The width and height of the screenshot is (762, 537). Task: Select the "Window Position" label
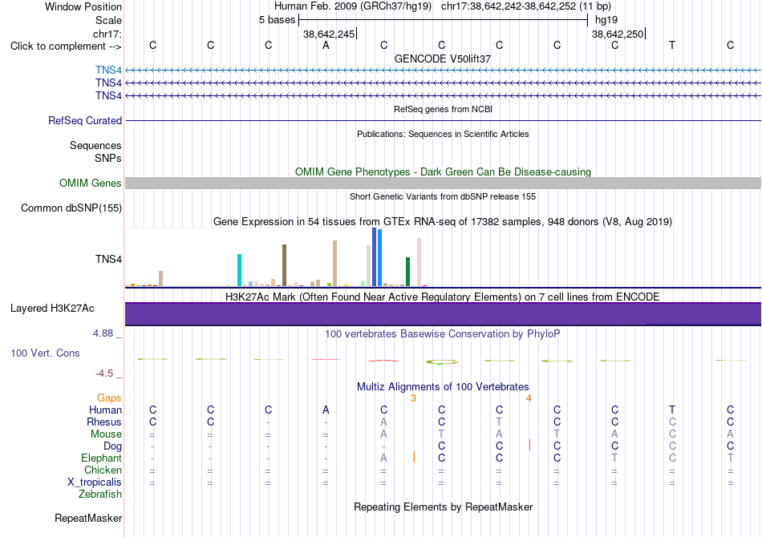[83, 6]
